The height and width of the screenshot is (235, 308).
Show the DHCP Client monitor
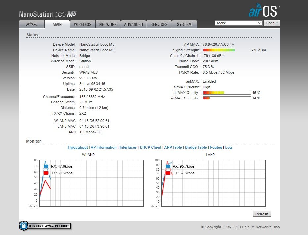(150, 148)
